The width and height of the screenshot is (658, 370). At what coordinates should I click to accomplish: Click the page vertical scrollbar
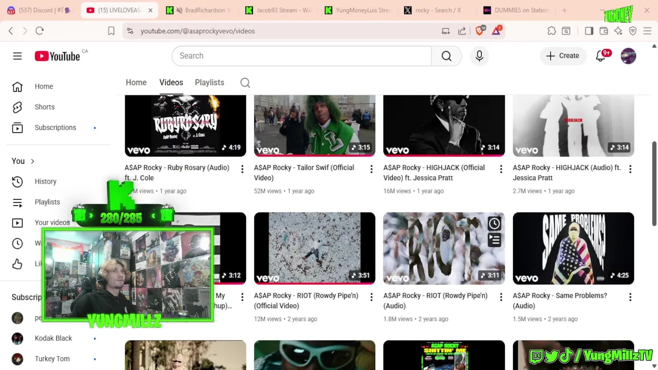point(654,183)
